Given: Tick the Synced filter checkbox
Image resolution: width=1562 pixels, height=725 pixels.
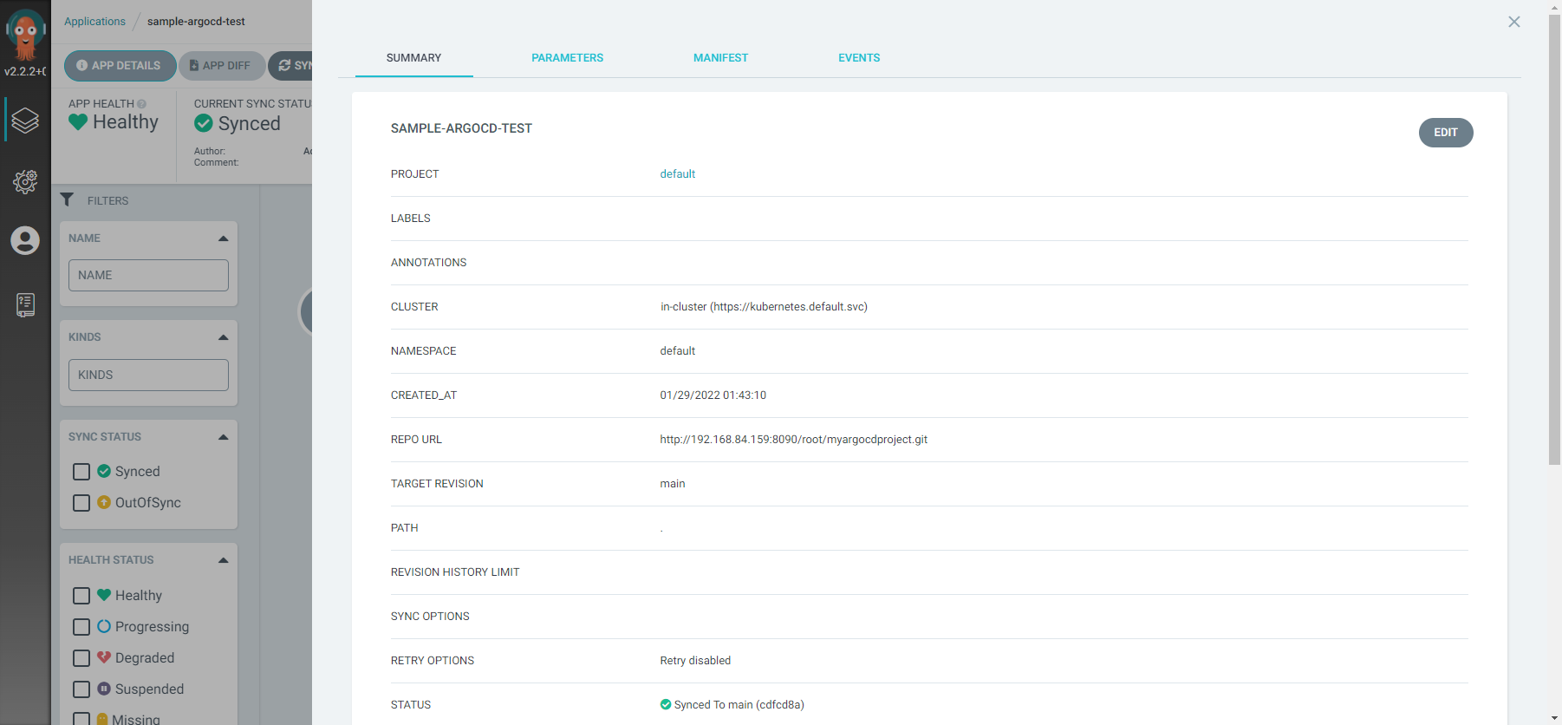Looking at the screenshot, I should coord(81,472).
